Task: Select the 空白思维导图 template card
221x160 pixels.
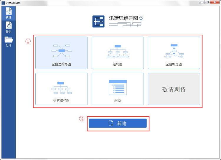Action: [x=62, y=53]
